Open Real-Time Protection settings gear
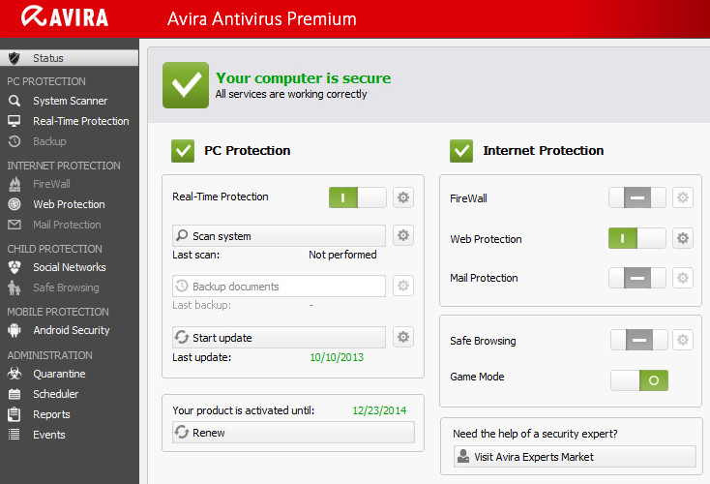The width and height of the screenshot is (710, 484). (x=403, y=197)
